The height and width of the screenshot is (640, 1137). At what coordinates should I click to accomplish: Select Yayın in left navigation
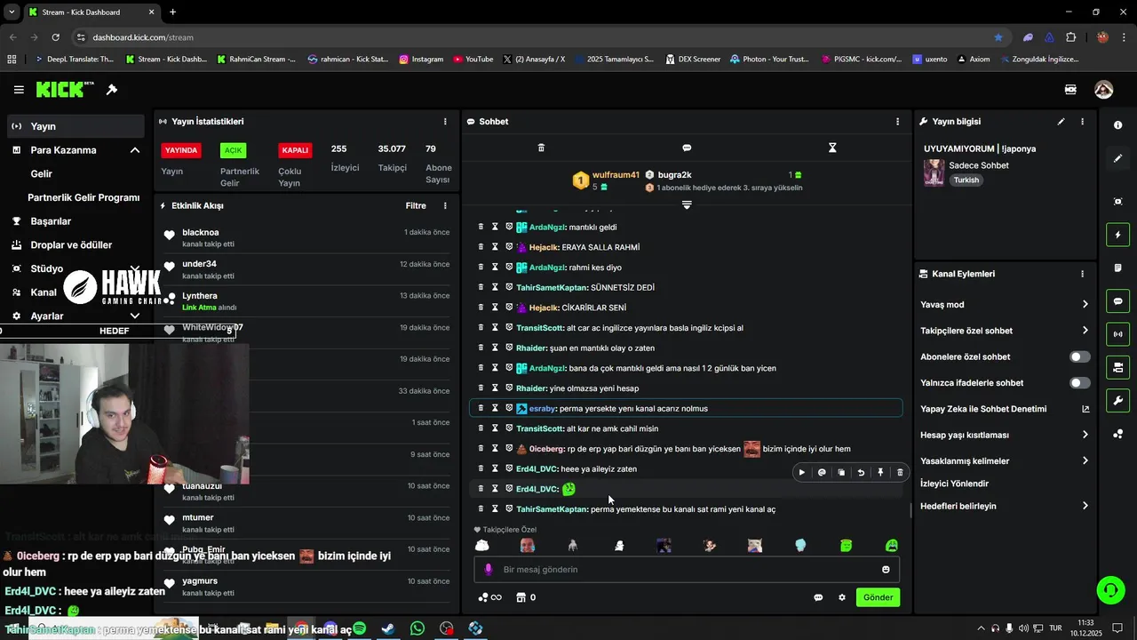75,126
